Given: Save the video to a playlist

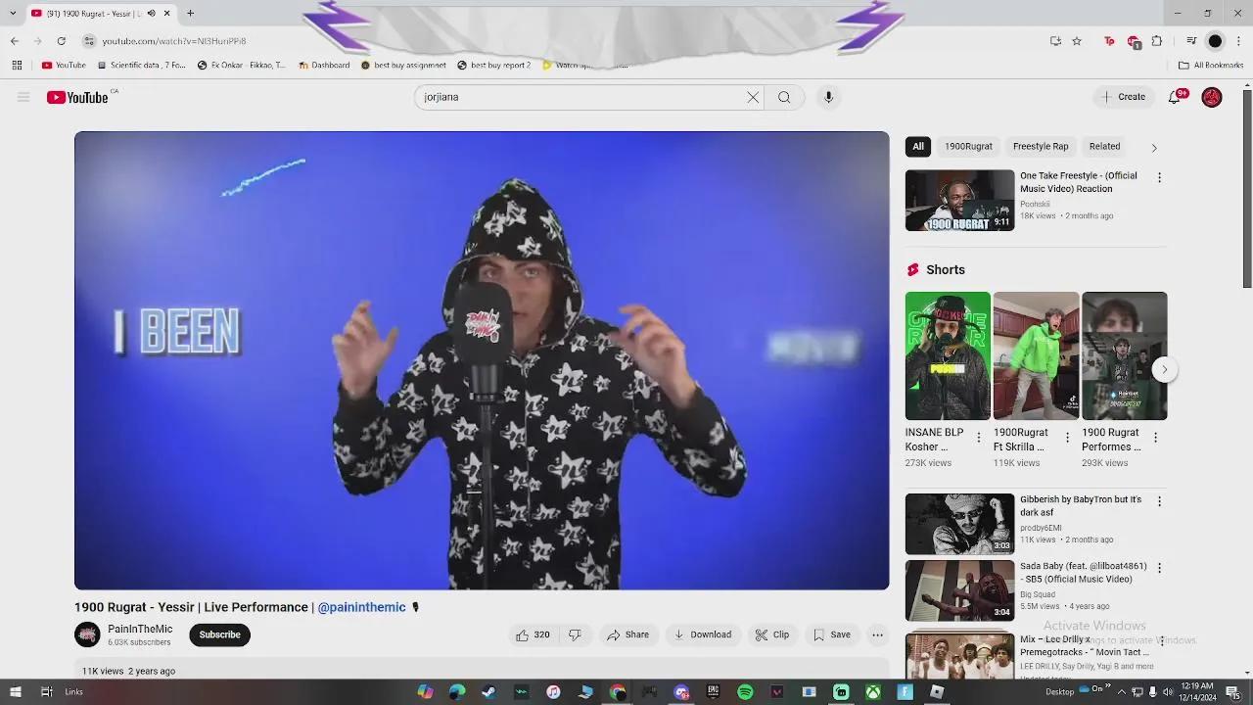Looking at the screenshot, I should point(832,634).
